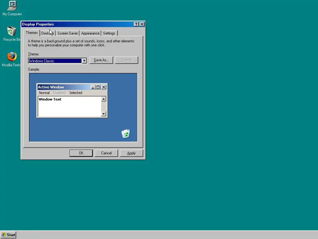Click the Apply button
Image resolution: width=318 pixels, height=239 pixels.
coord(131,153)
